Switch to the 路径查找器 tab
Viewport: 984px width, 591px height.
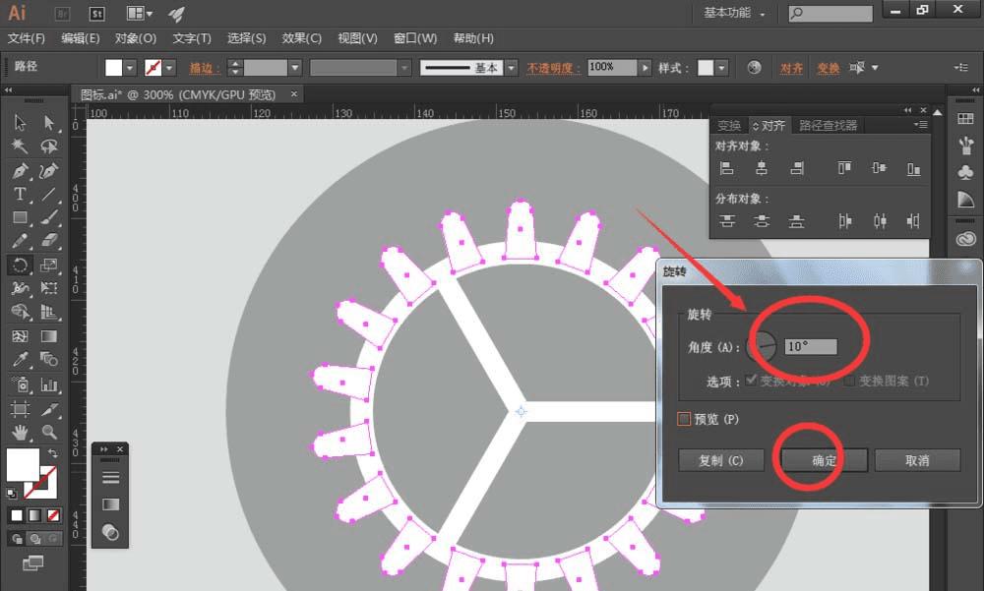pyautogui.click(x=828, y=126)
